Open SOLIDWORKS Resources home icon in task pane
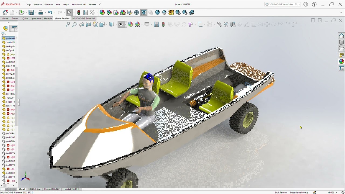Viewport: 345px width, 194px height. (341, 36)
